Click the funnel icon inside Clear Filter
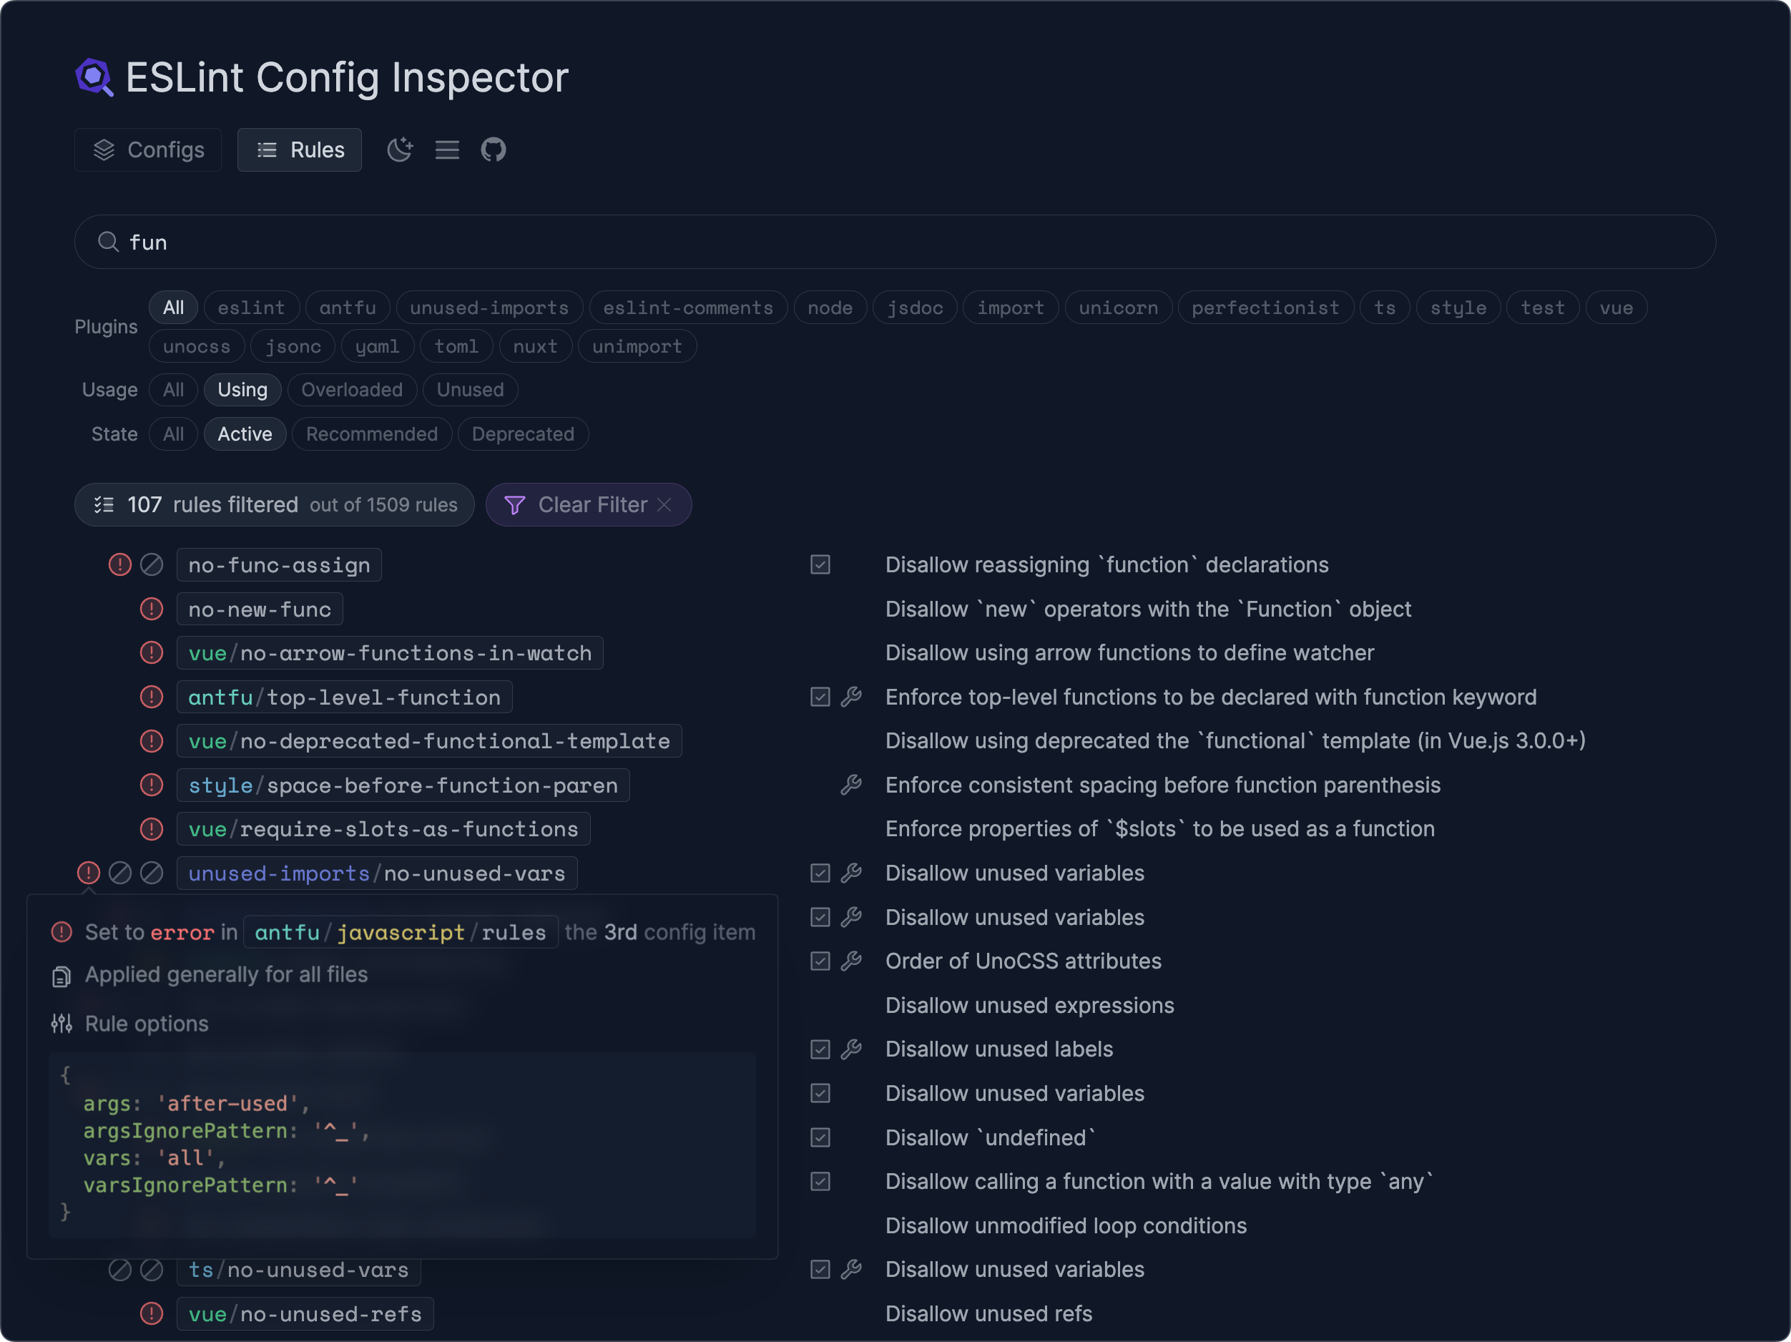Screen dimensions: 1791x1342 tap(516, 504)
